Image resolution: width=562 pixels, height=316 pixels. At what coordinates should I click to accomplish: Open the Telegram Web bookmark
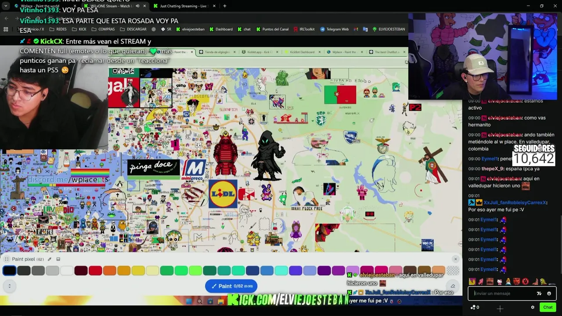(x=334, y=29)
